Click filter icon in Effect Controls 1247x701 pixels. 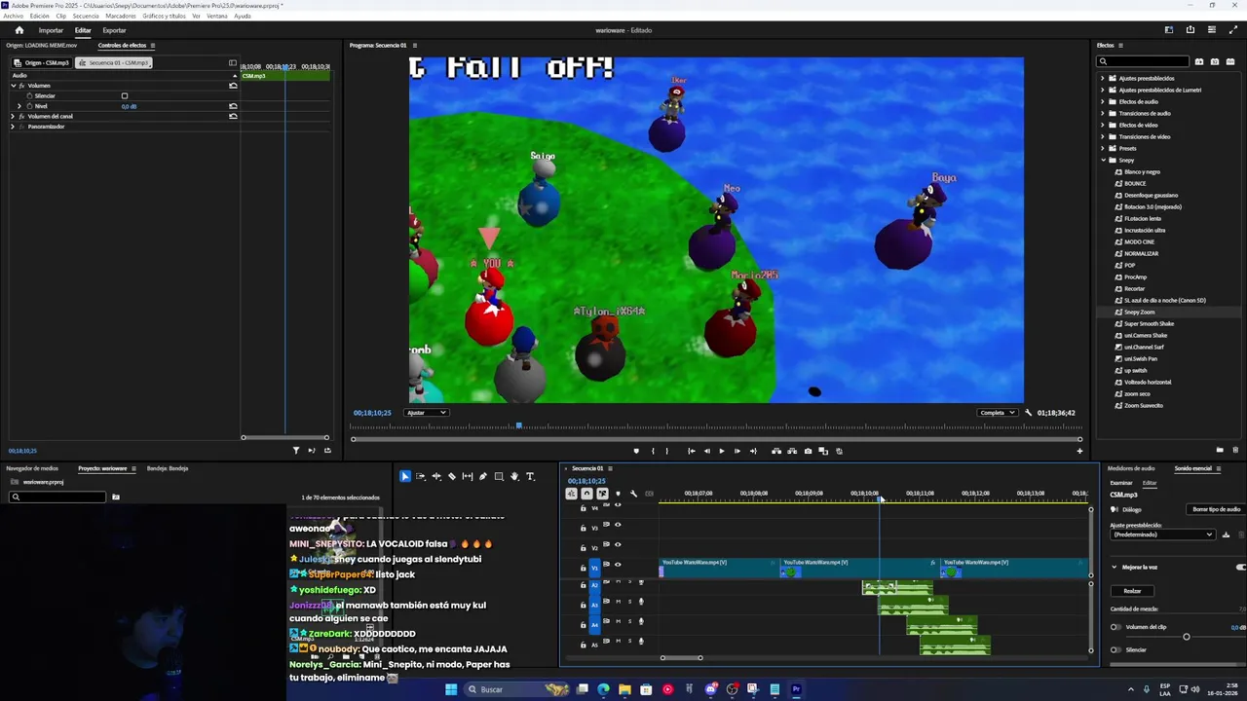coord(296,450)
